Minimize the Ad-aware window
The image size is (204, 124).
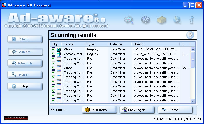click(185, 5)
